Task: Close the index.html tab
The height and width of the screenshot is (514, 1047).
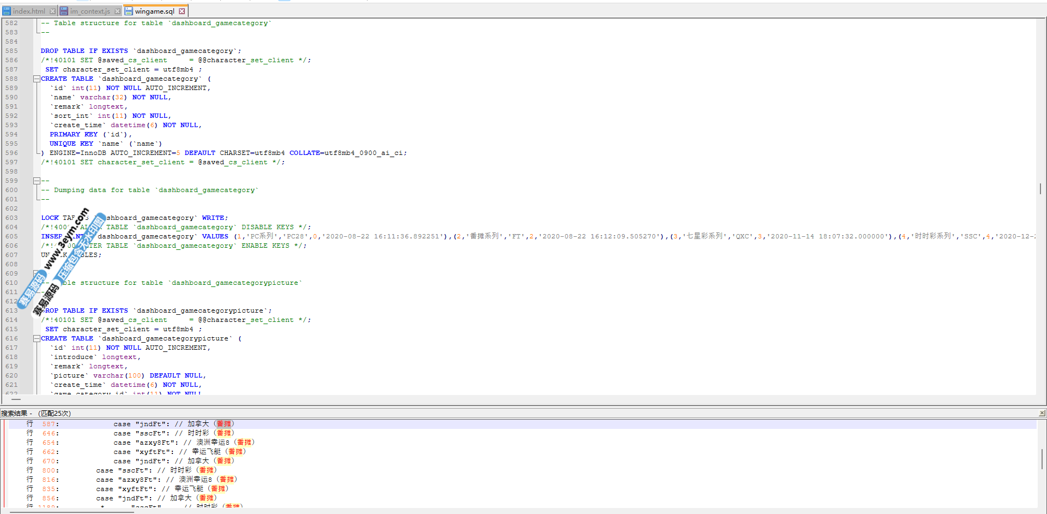Action: [52, 11]
